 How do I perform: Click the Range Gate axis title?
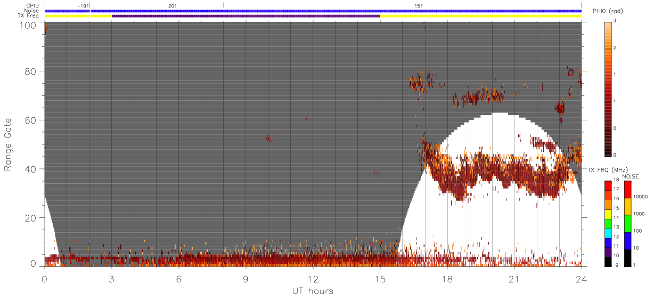tap(8, 144)
